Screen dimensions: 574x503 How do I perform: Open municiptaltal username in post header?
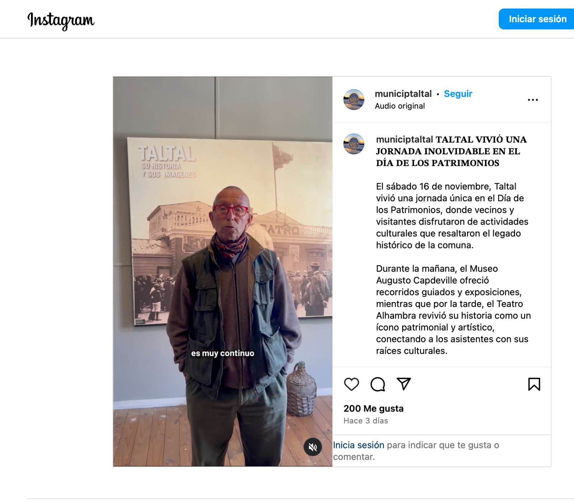pyautogui.click(x=403, y=94)
